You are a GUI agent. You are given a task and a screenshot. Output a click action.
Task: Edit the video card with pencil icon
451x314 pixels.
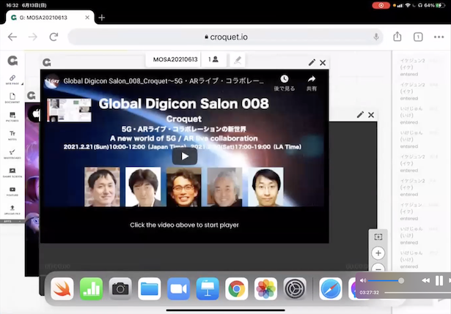[x=312, y=63]
